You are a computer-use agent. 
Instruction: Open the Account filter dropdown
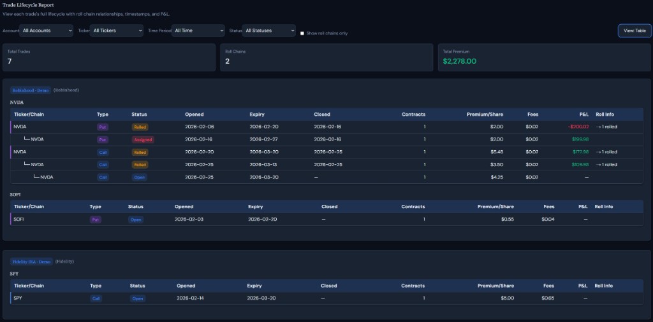point(47,31)
